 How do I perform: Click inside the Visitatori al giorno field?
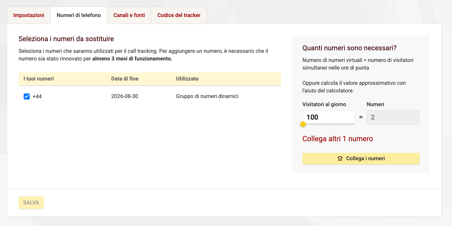pyautogui.click(x=328, y=117)
